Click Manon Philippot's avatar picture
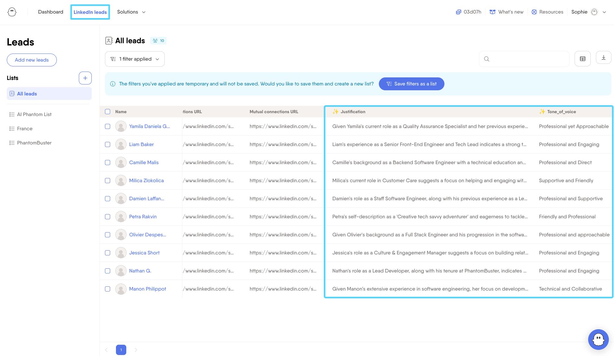Image resolution: width=614 pixels, height=356 pixels. coord(121,289)
